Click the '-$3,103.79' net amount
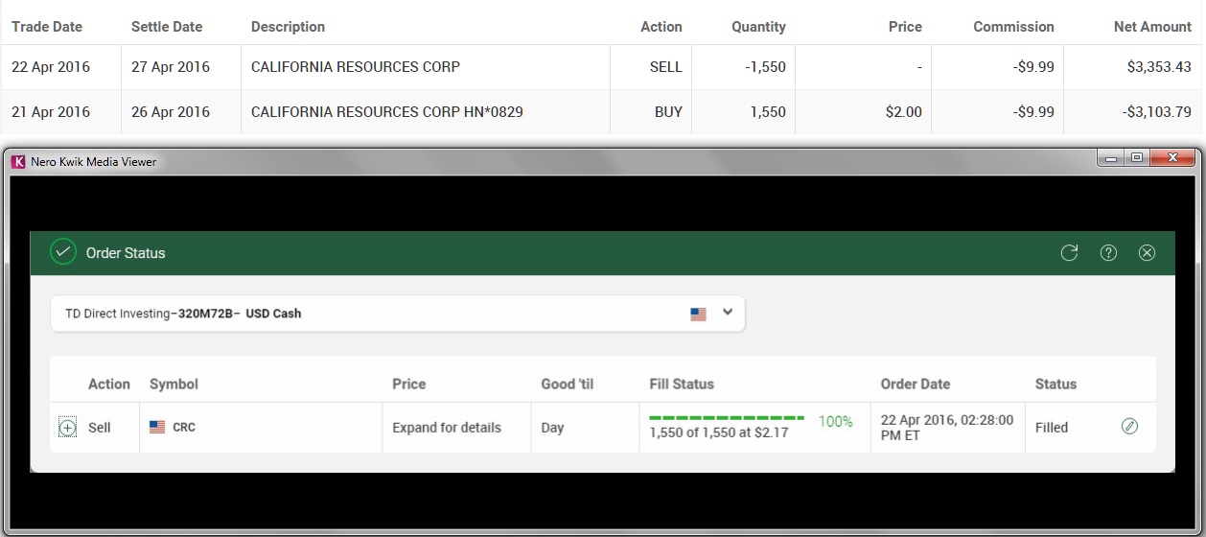The image size is (1206, 537). [1157, 112]
